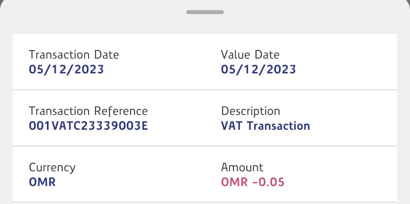410x204 pixels.
Task: Click the divider line below the dates row
Action: point(205,90)
